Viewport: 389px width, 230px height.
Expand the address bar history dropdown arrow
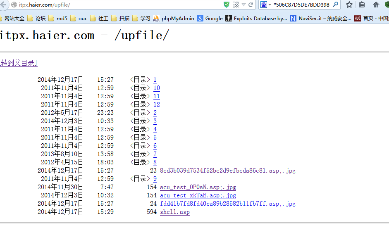click(x=243, y=5)
